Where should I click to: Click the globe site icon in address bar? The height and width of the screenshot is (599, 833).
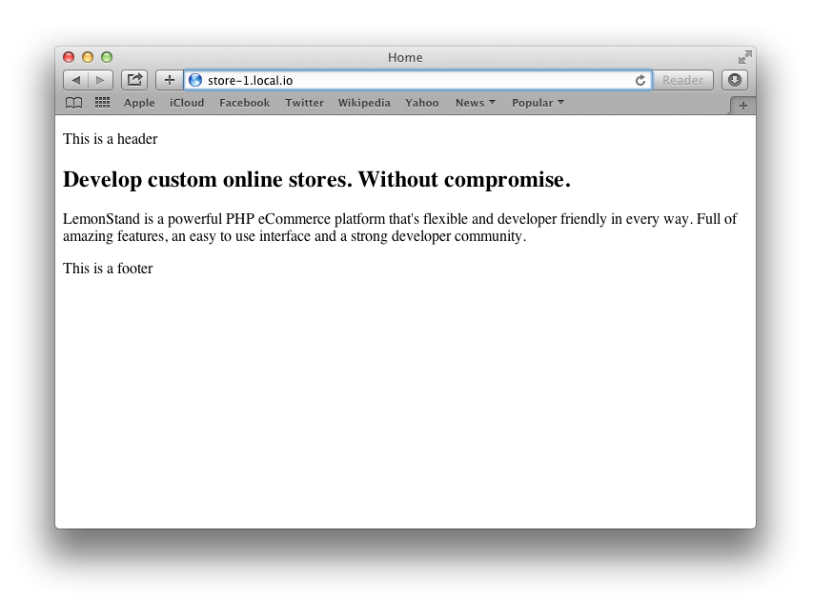click(195, 80)
